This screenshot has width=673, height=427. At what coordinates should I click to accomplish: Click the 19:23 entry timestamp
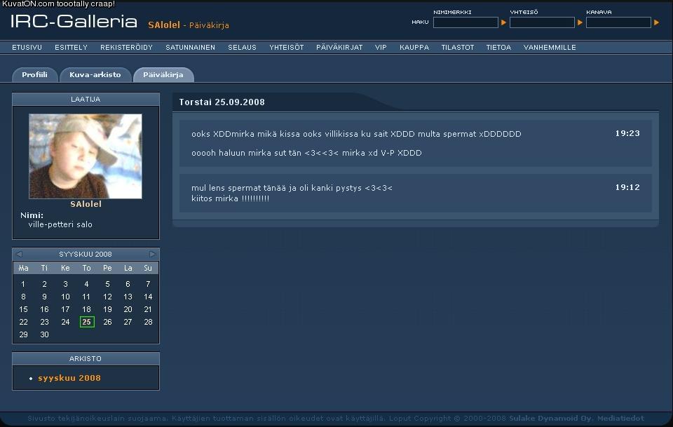click(x=627, y=133)
